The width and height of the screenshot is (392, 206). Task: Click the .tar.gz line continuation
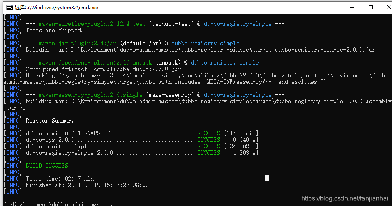point(15,108)
